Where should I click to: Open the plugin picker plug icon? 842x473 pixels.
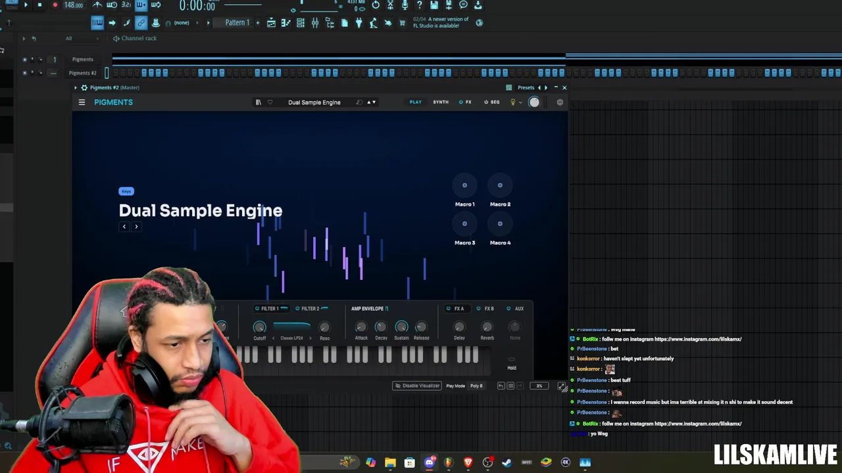click(x=359, y=23)
